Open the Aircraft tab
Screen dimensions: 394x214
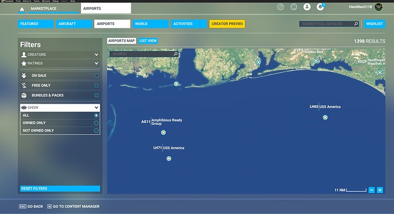74,24
